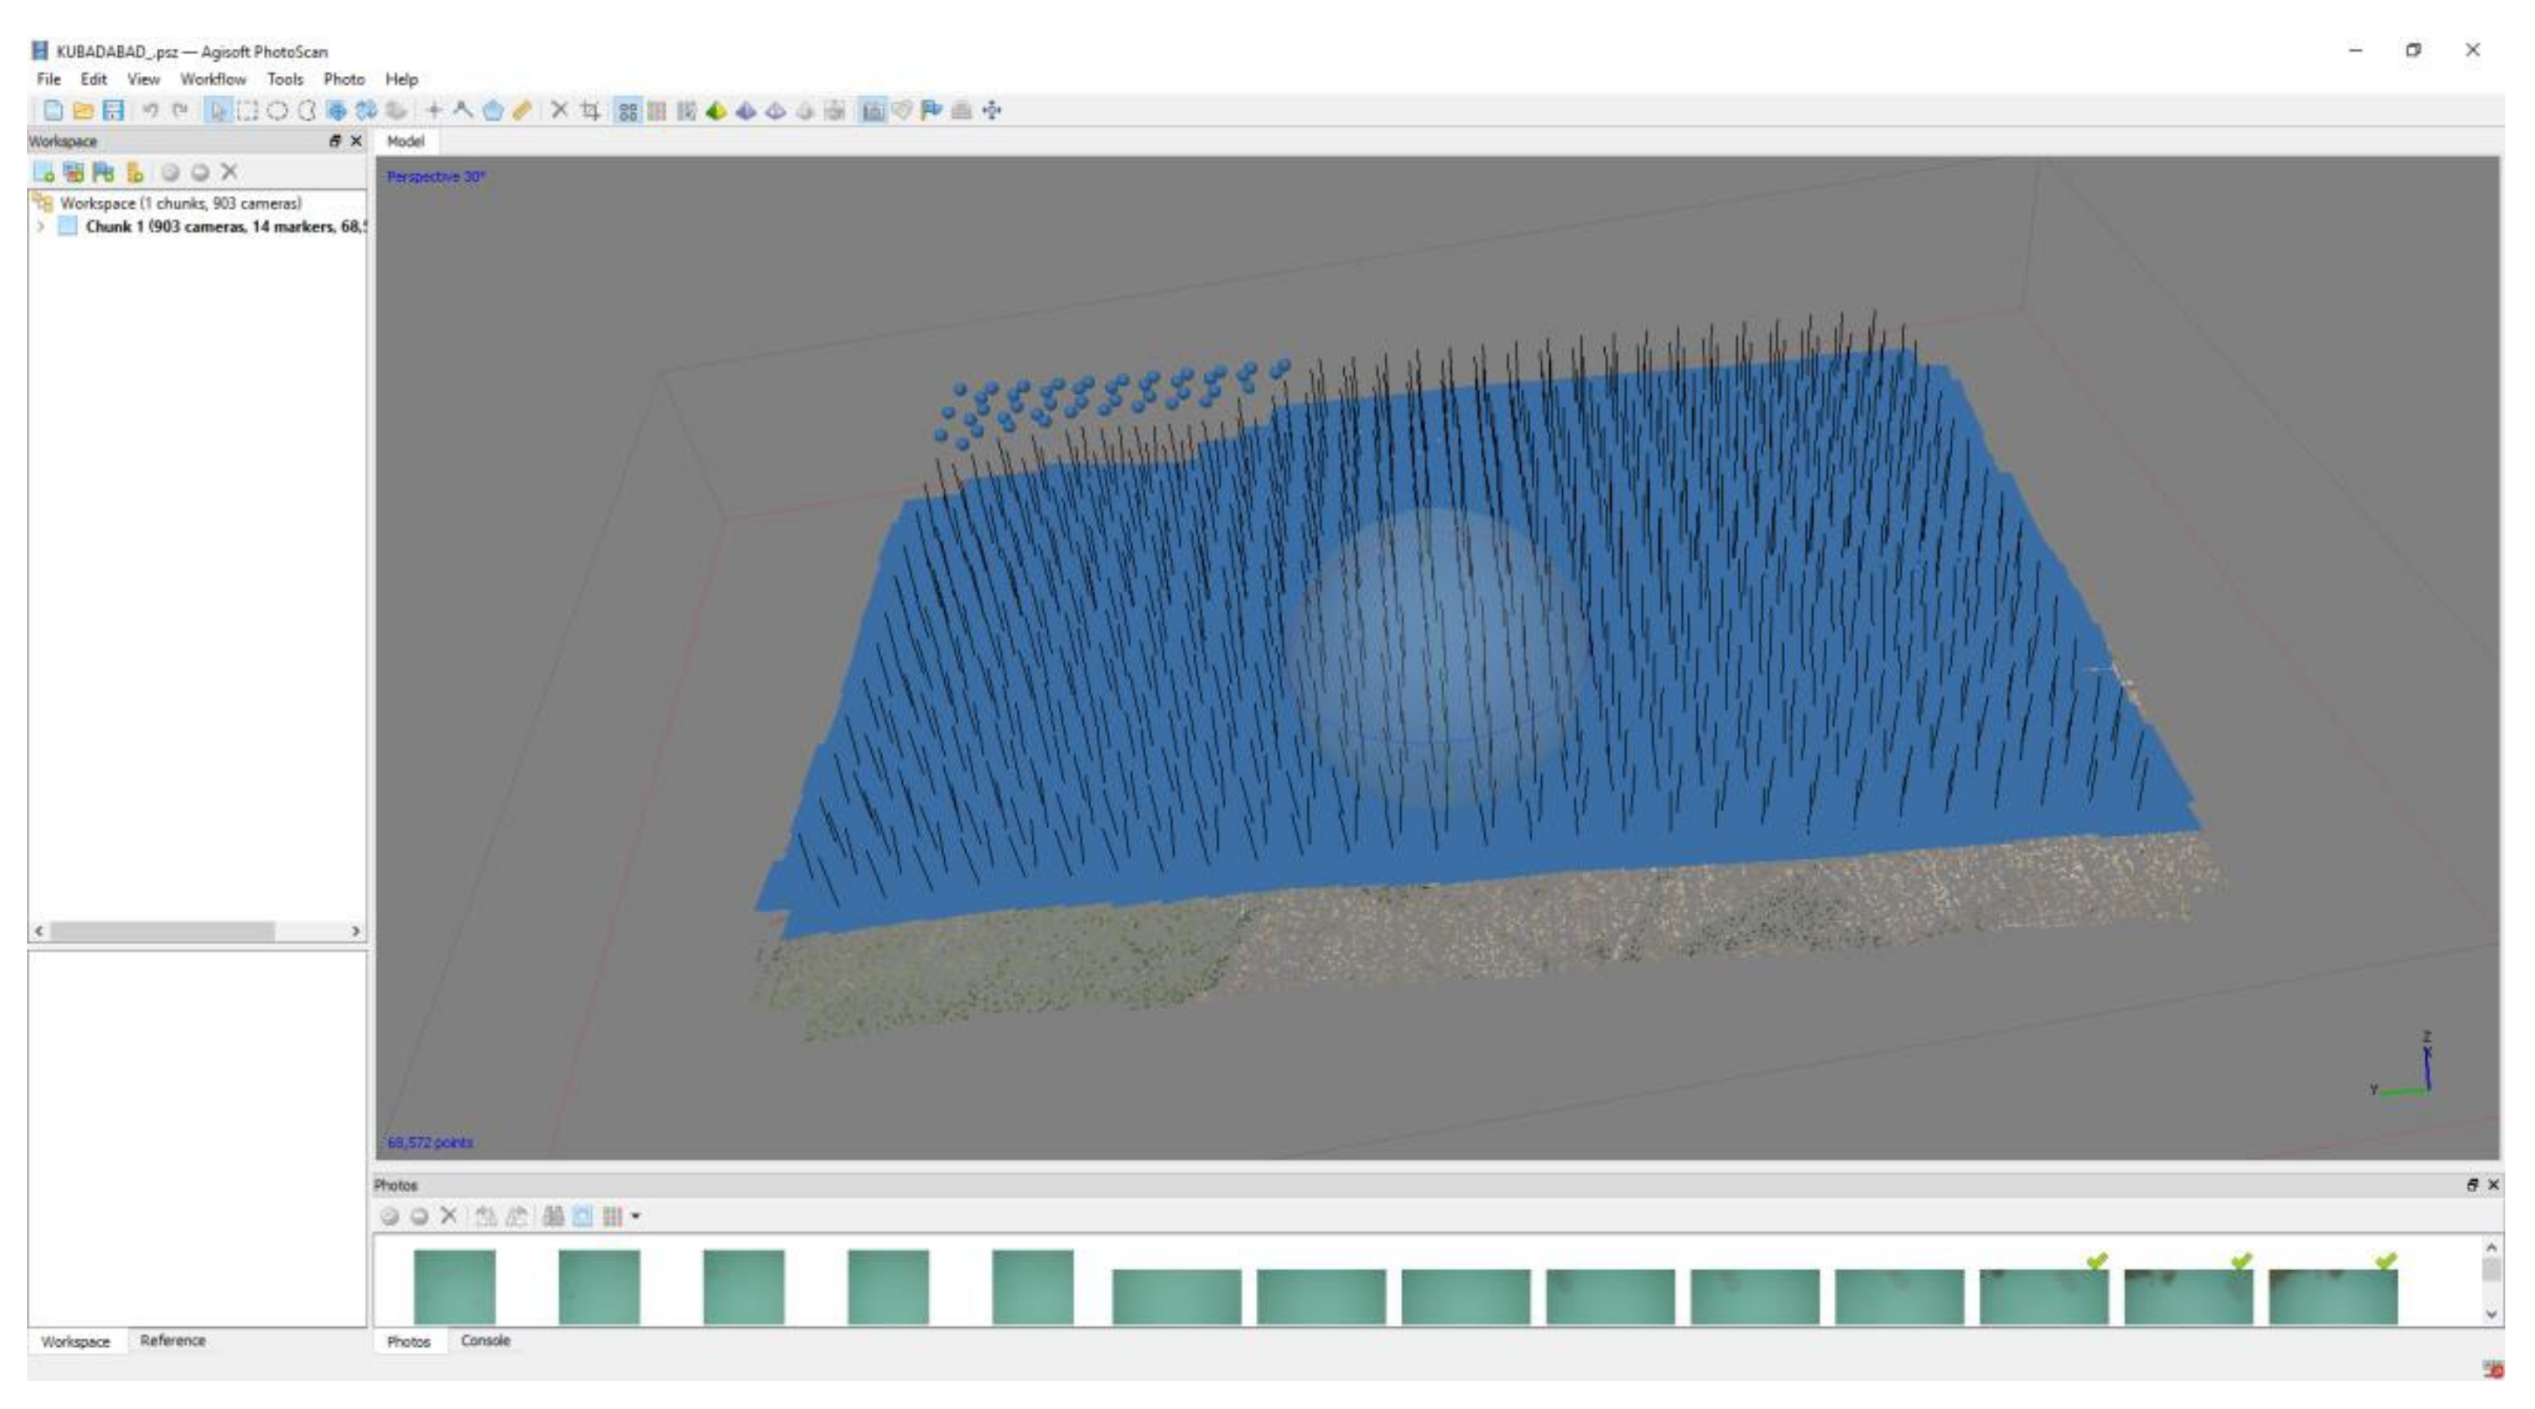Click Add Photos icon in Workspace panel
2535x1409 pixels.
click(x=73, y=172)
